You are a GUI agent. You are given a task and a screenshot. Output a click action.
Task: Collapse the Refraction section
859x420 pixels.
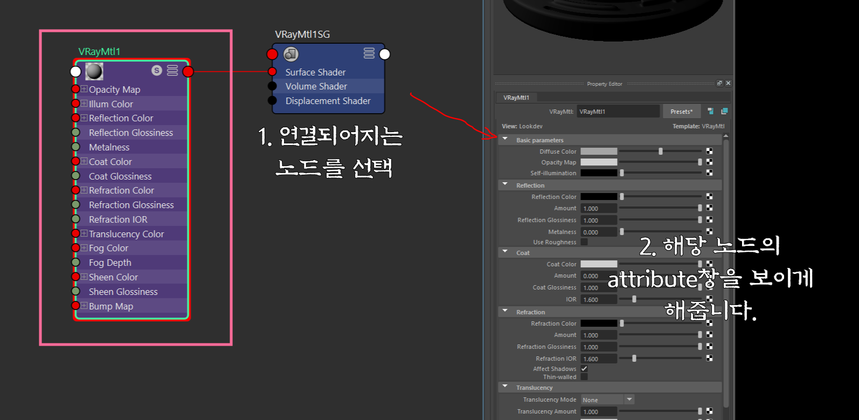(x=505, y=311)
